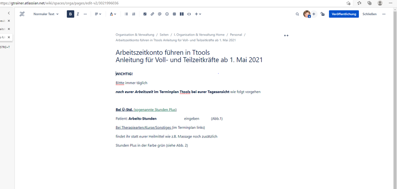Insert a numbered list

(x=134, y=14)
